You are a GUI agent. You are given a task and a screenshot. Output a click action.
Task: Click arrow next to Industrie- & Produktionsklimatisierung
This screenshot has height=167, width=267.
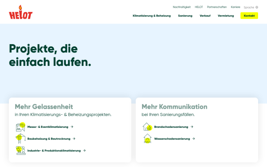84,151
